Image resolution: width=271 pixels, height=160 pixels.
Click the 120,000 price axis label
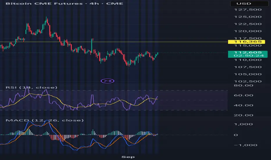tap(248, 31)
